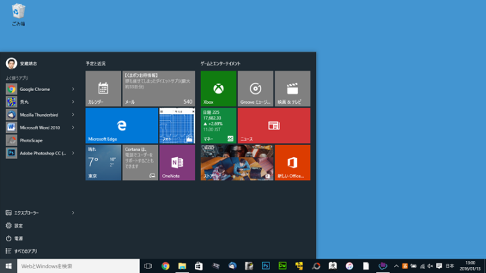Image resolution: width=486 pixels, height=273 pixels.
Task: Click the Web and Windows search box
Action: coord(78,266)
